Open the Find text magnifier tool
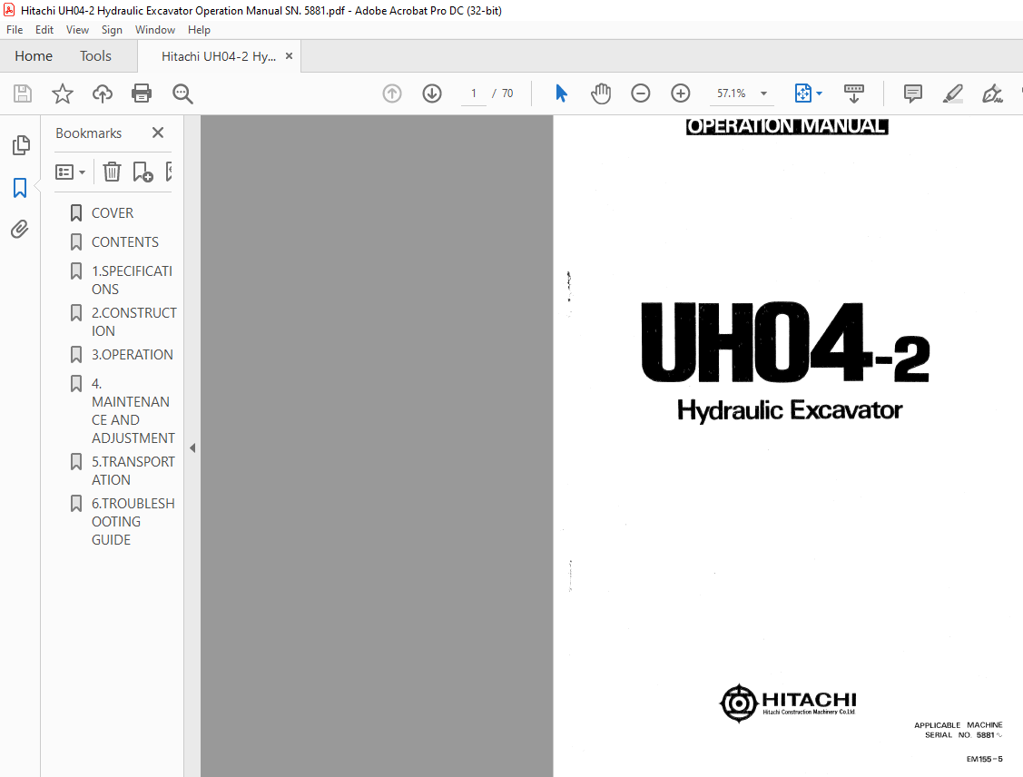1023x777 pixels. (182, 93)
